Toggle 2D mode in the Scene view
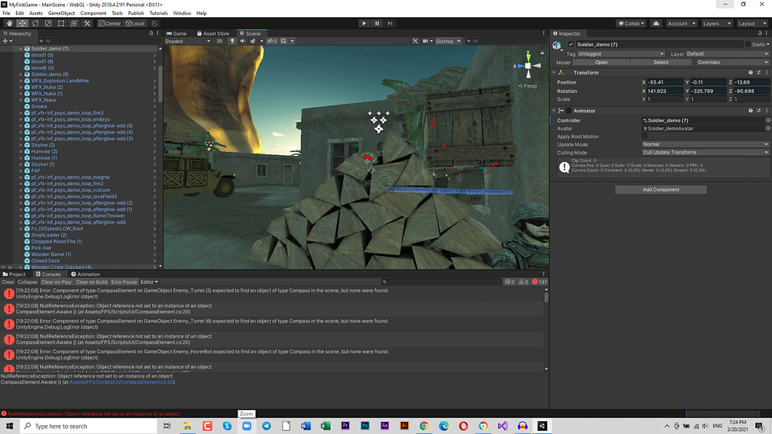The width and height of the screenshot is (772, 434). (219, 41)
